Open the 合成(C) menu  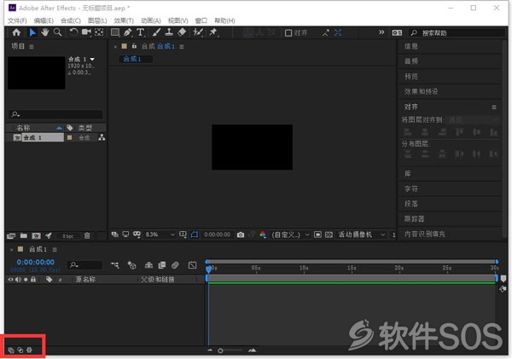pos(71,20)
